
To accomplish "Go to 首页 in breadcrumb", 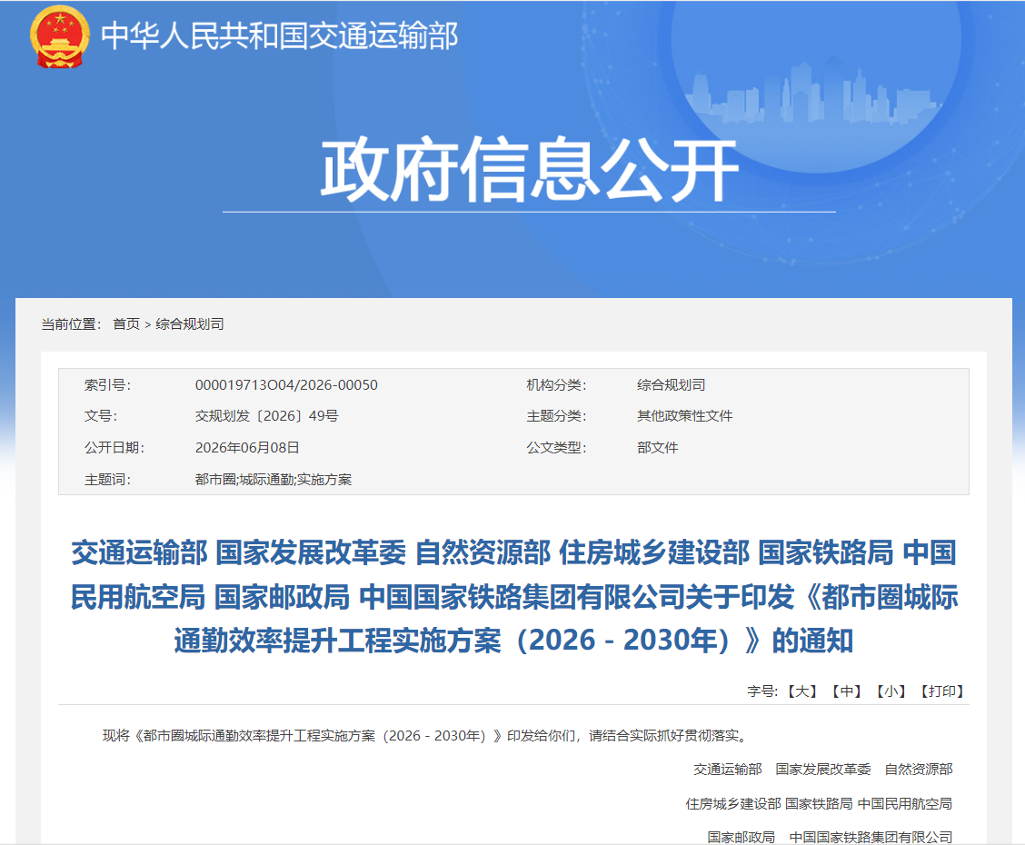I will click(126, 324).
